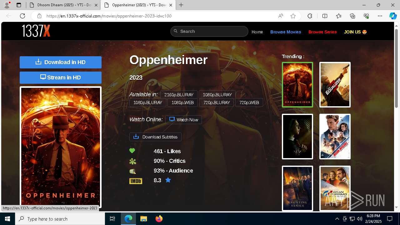Choose the 1080p.WEB quality
The height and width of the screenshot is (225, 400).
(x=182, y=102)
